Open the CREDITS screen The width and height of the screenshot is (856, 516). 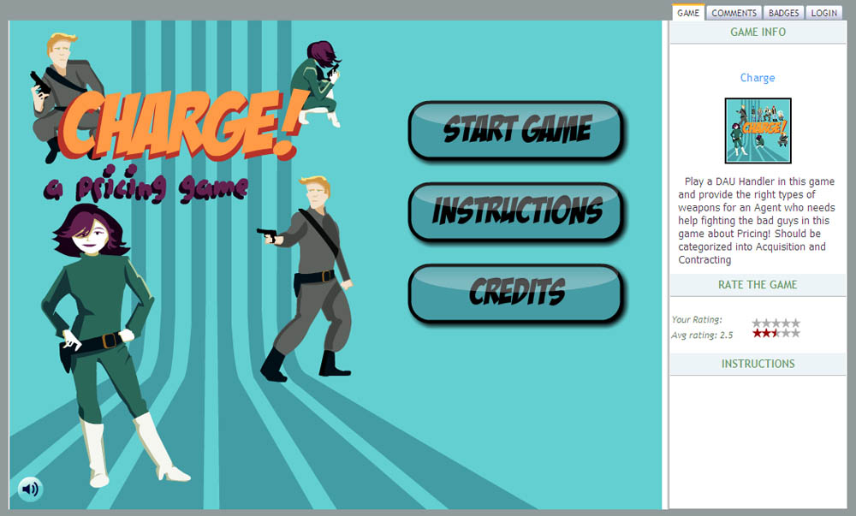[x=514, y=292]
